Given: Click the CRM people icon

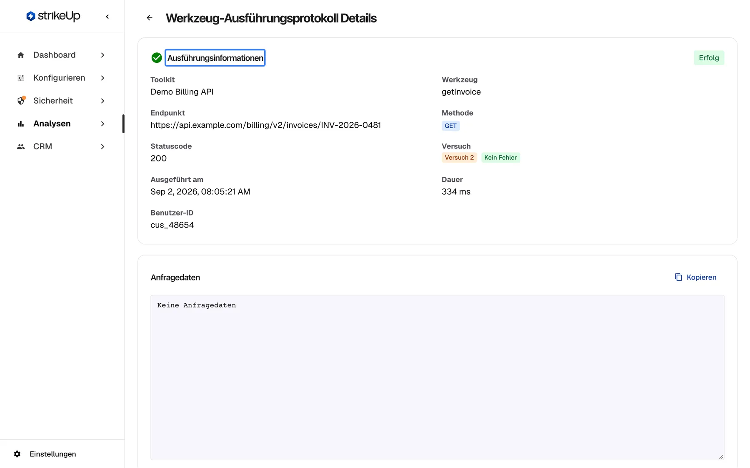Looking at the screenshot, I should pyautogui.click(x=21, y=147).
